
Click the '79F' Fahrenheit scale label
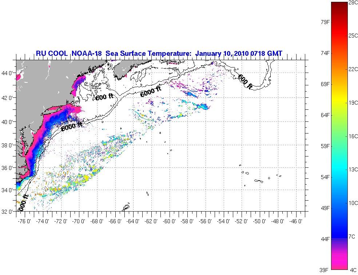pos(325,22)
